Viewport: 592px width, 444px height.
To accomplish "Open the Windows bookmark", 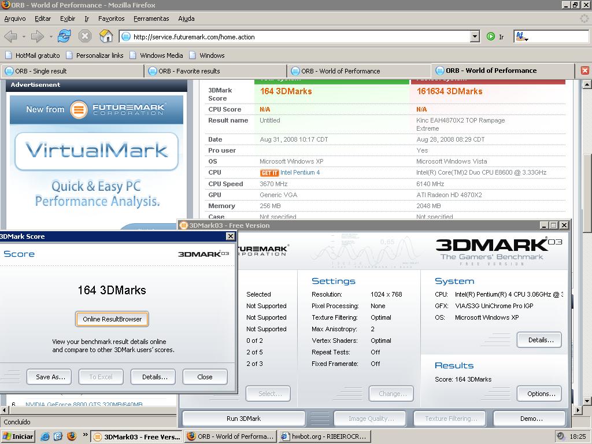I will 207,55.
